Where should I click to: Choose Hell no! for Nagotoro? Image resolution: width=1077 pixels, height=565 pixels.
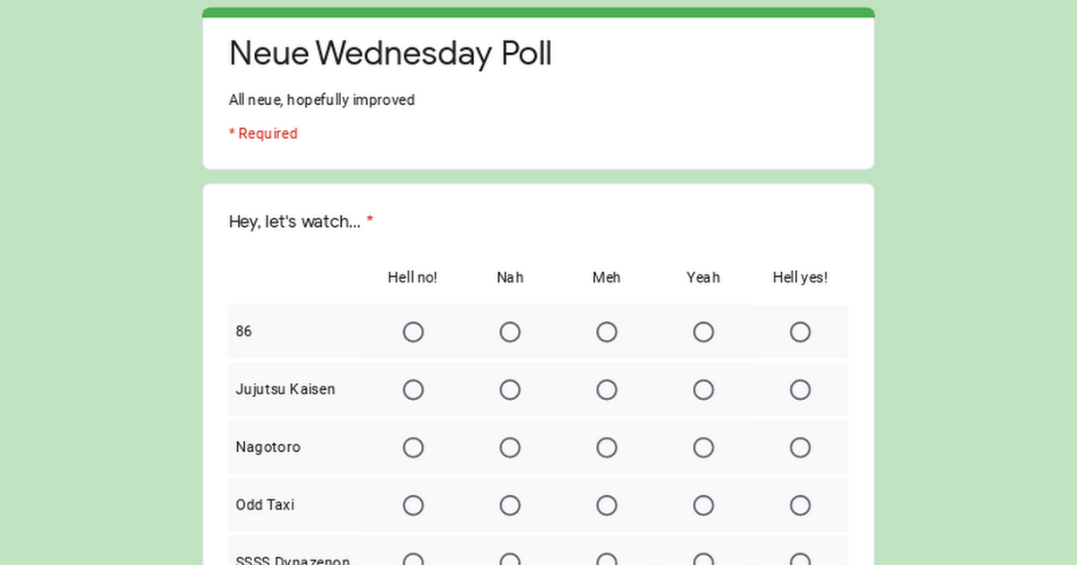pyautogui.click(x=413, y=448)
